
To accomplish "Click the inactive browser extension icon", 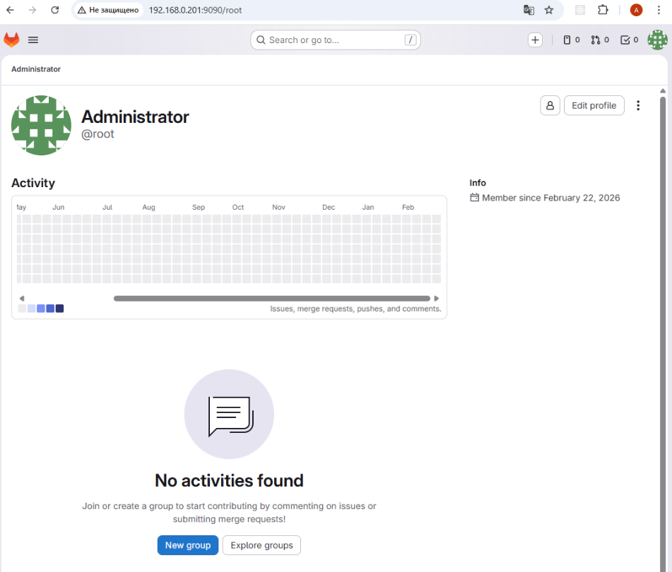I will (x=580, y=10).
